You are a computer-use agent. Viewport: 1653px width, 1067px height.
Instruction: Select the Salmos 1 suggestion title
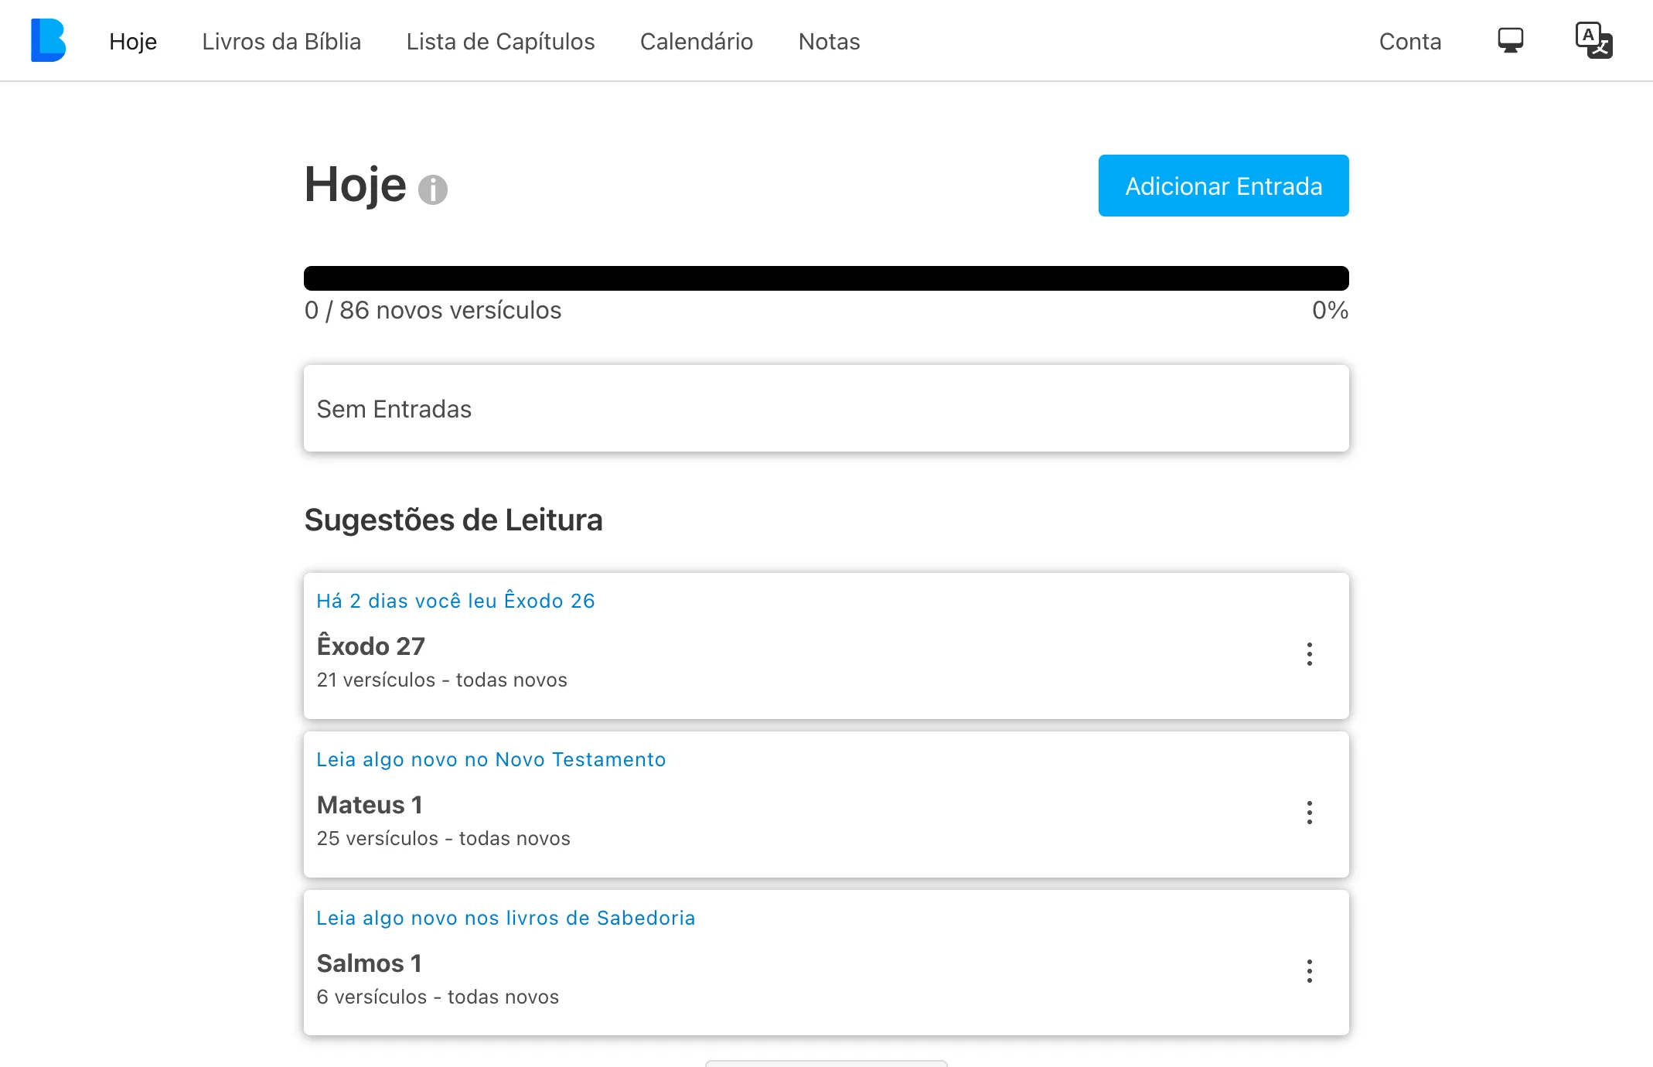pos(370,963)
